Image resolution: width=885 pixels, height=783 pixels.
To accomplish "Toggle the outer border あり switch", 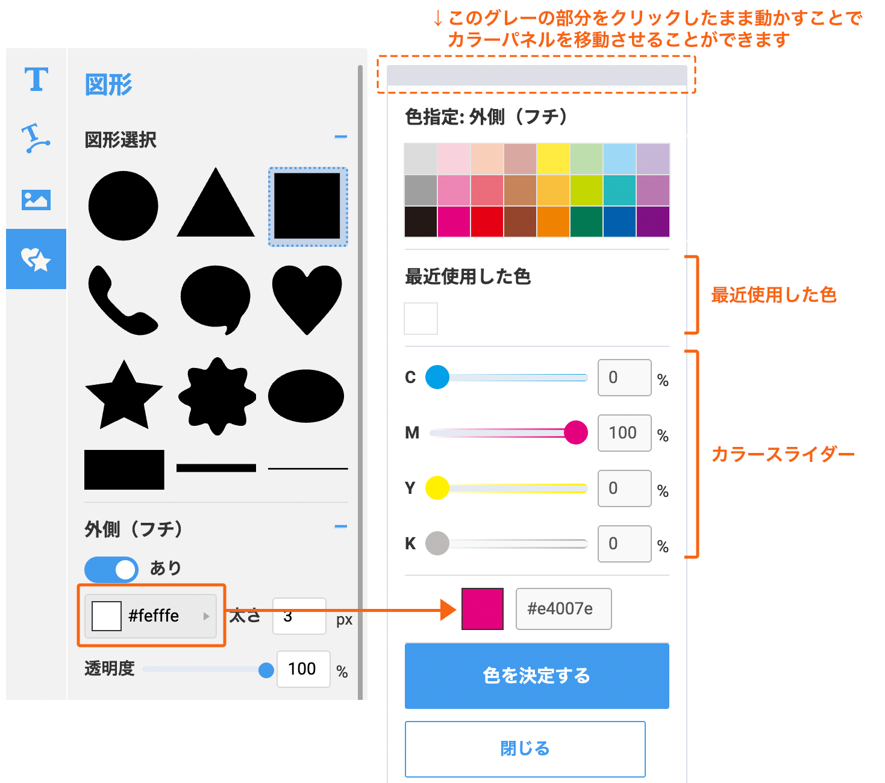I will [111, 569].
